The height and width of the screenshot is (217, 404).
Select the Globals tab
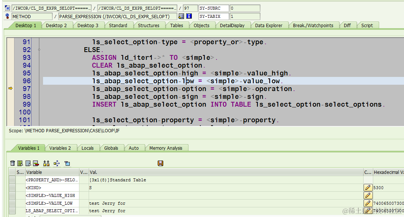click(x=111, y=148)
